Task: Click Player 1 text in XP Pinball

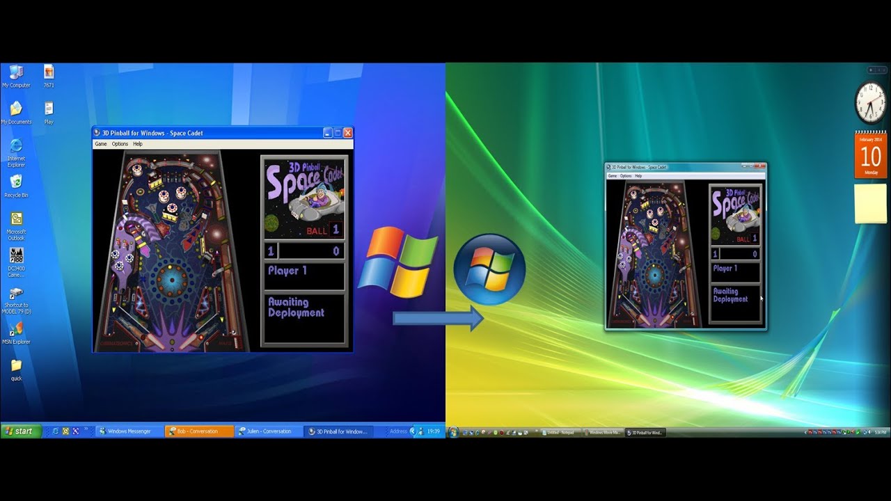Action: pos(287,271)
